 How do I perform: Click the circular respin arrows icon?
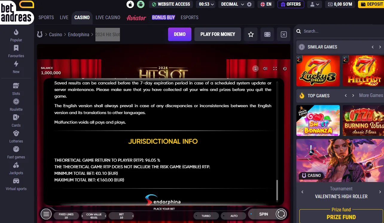pos(281,214)
